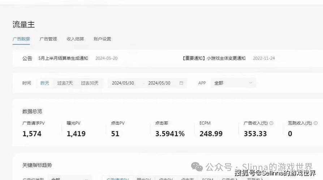Go to the 账户设置 tab
323x180 pixels.
coord(102,39)
